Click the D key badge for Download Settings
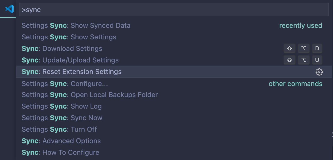333x160 pixels. 317,49
